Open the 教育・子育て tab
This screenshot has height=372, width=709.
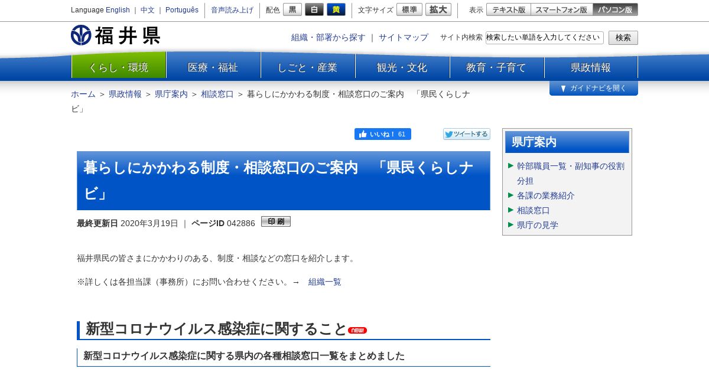[497, 66]
